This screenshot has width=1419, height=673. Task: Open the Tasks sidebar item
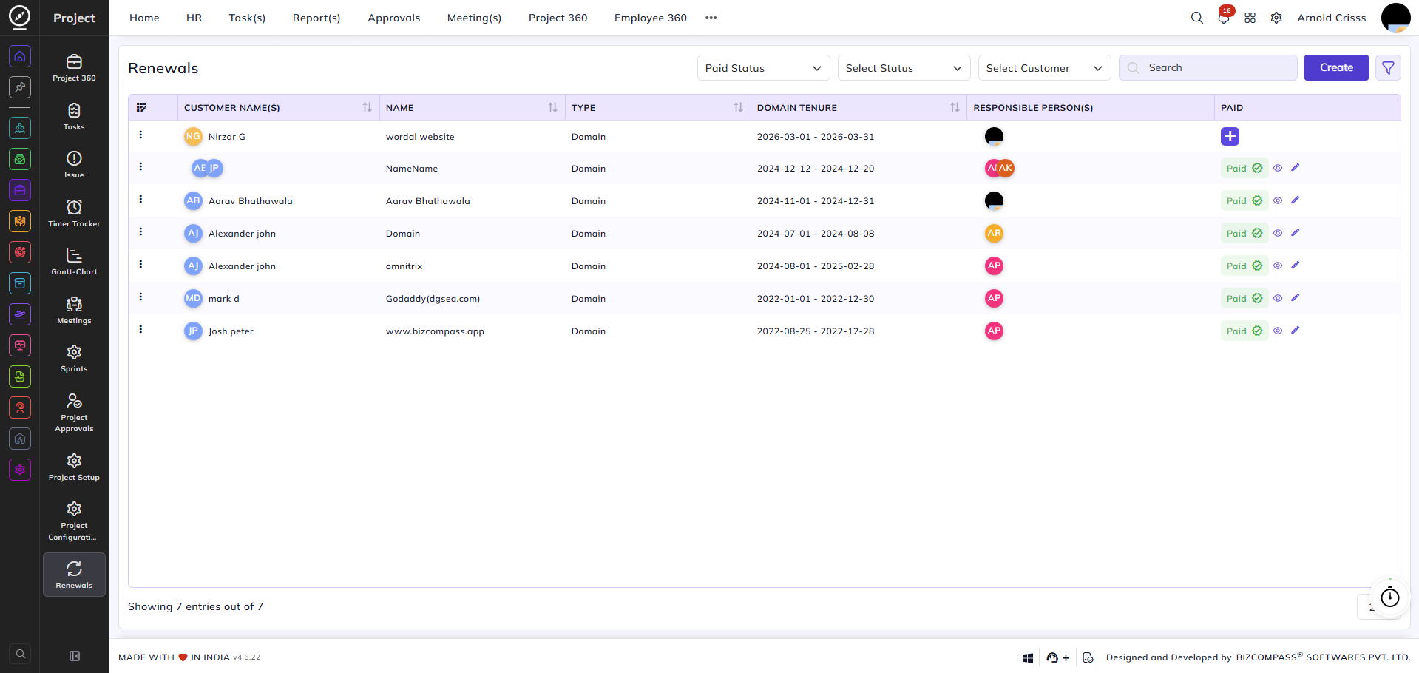tap(74, 117)
